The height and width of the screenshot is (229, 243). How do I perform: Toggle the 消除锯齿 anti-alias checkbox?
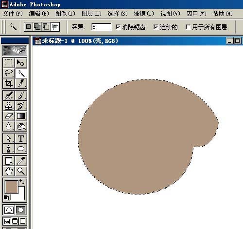118,27
